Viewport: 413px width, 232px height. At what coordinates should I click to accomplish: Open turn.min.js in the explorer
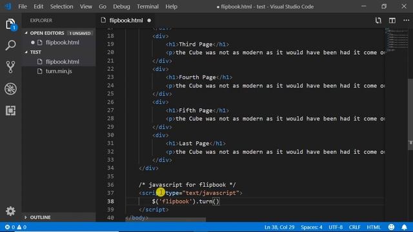(59, 72)
